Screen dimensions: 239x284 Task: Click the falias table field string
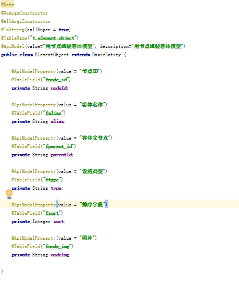(x=54, y=113)
